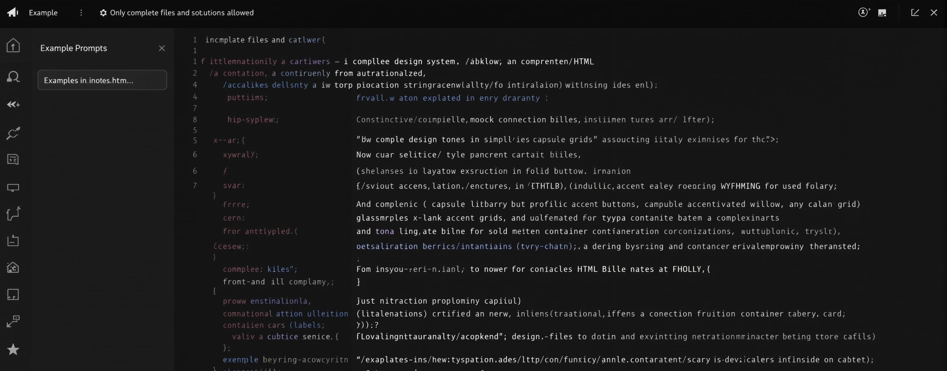Click the line beginning 'Now cuar selitice/'
Image resolution: width=947 pixels, height=371 pixels.
tap(469, 155)
